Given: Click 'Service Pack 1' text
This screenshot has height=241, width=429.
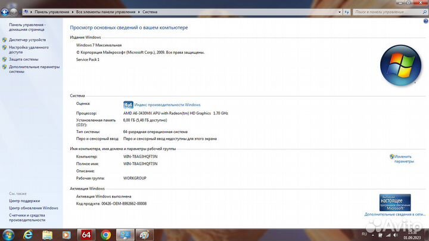Looking at the screenshot, I should (88, 60).
